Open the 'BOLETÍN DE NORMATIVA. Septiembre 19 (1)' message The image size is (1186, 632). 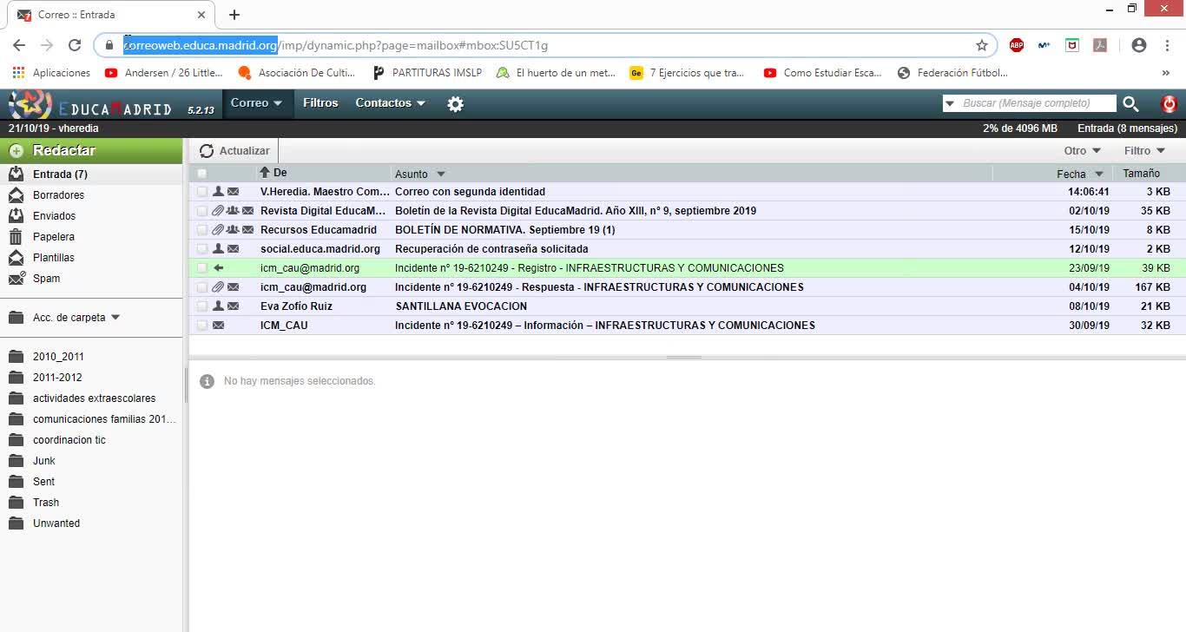504,230
